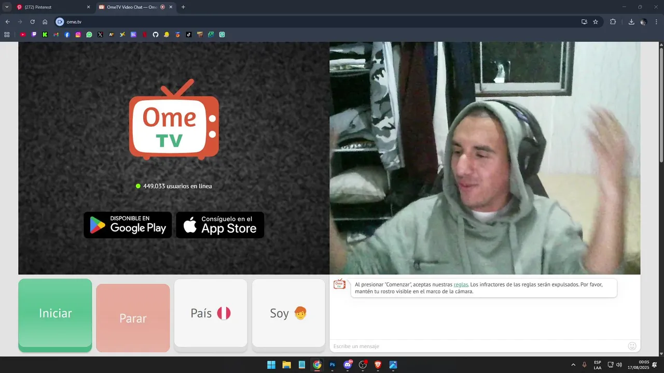The width and height of the screenshot is (664, 373).
Task: Open the emoji picker in chat
Action: click(632, 346)
